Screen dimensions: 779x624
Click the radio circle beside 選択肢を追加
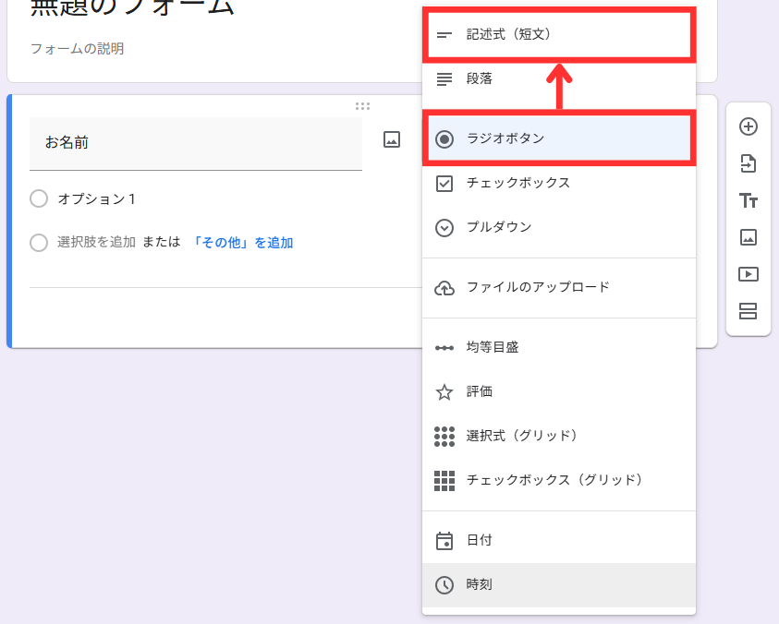click(x=39, y=243)
